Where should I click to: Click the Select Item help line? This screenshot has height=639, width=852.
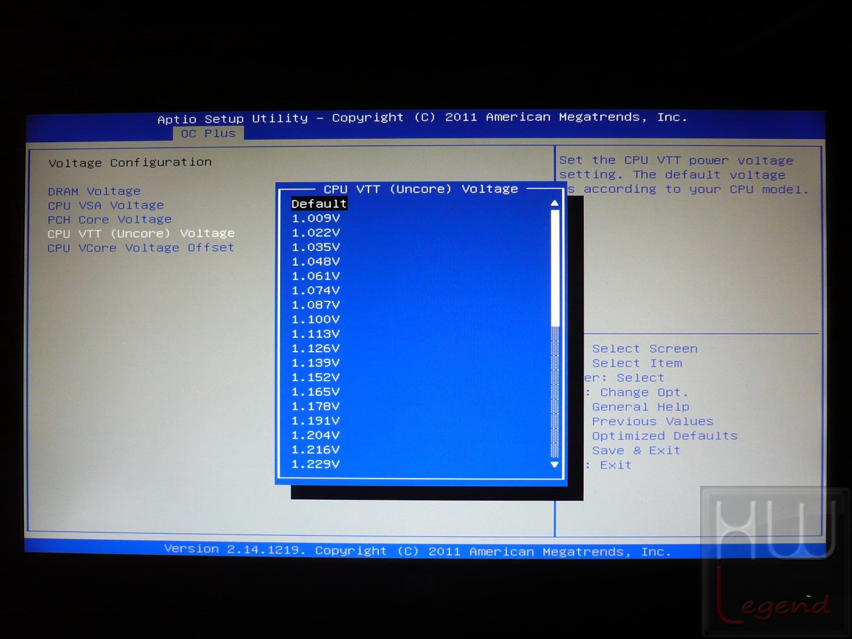tap(637, 364)
